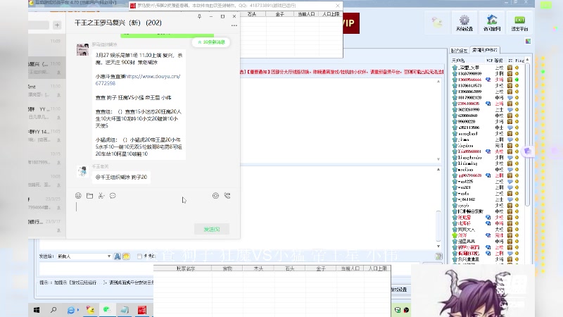Click the @千王组织喊冰 狗子20 message bubble

pos(121,177)
